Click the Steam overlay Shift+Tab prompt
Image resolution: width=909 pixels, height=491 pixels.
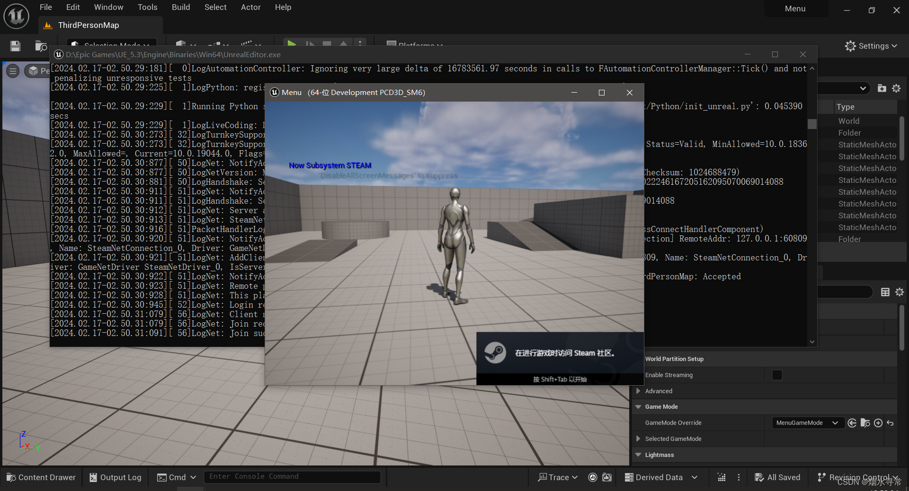(560, 379)
